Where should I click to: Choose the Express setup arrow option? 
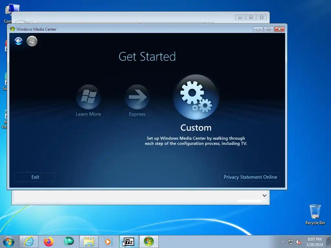[x=137, y=97]
